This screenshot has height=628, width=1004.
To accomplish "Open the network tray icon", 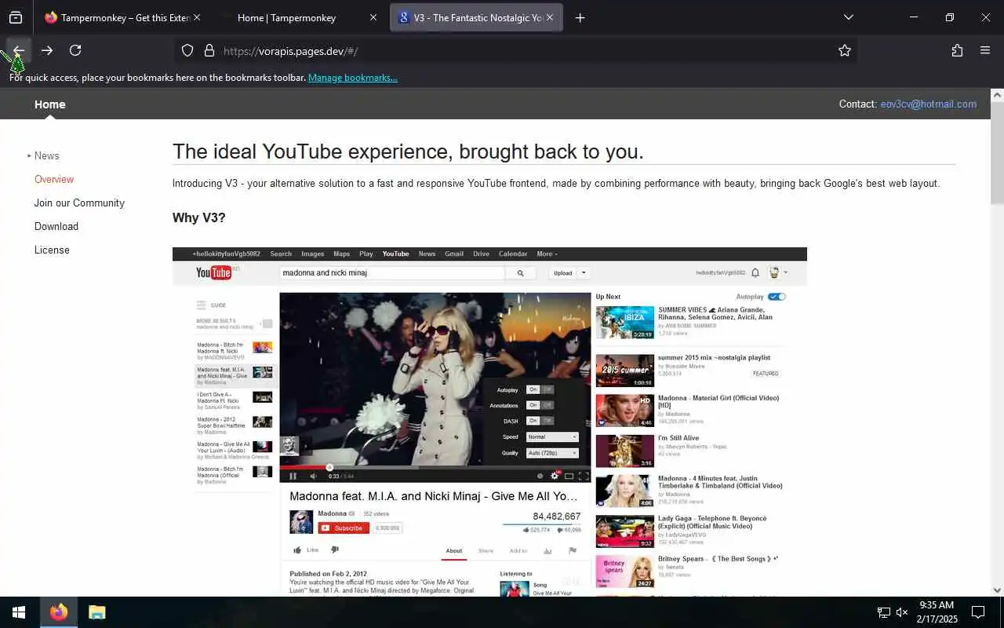I will (x=883, y=612).
